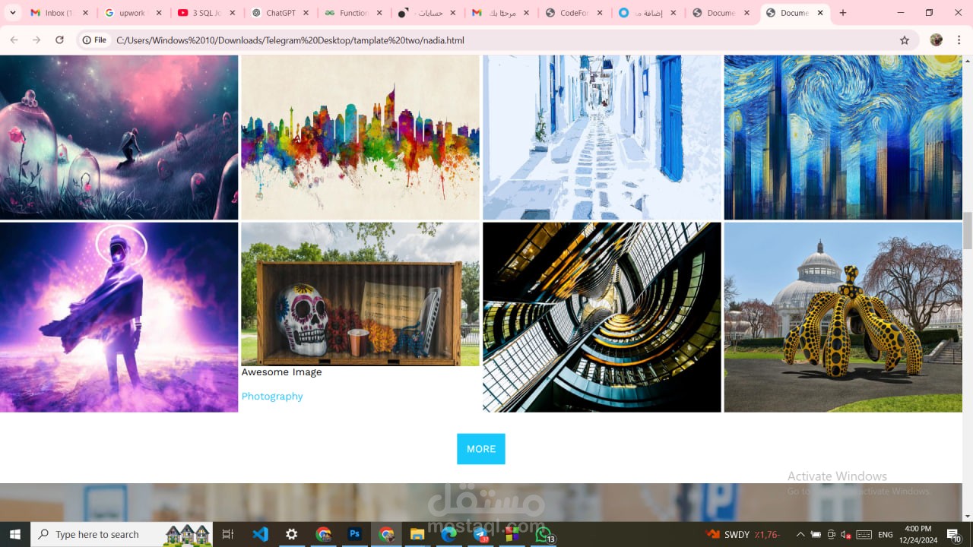Open the space jars fantasy image
The image size is (973, 547).
click(x=119, y=138)
